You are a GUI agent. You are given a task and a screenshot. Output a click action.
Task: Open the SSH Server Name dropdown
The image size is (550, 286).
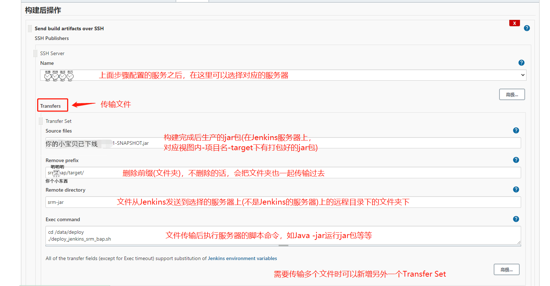283,75
